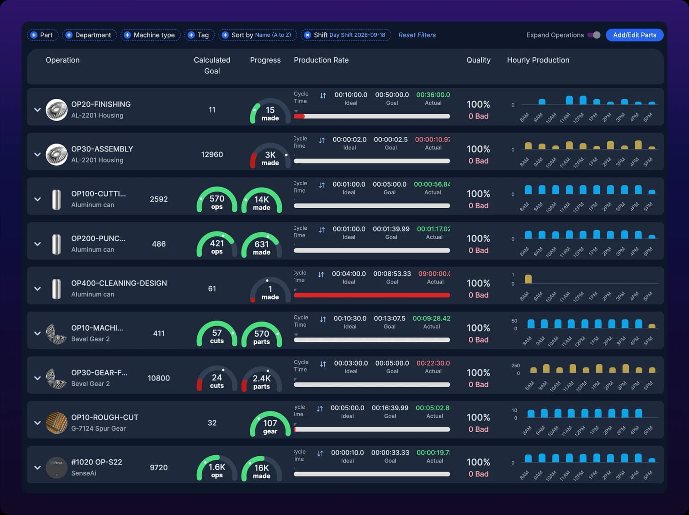Click the Quality column header
Image resolution: width=689 pixels, height=515 pixels.
[479, 60]
